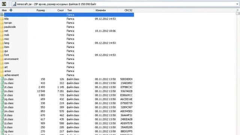Select the net folder icon
Image resolution: width=240 pixels, height=135 pixels.
point(2,31)
